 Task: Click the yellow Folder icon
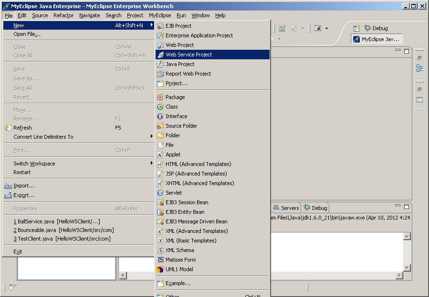(160, 135)
